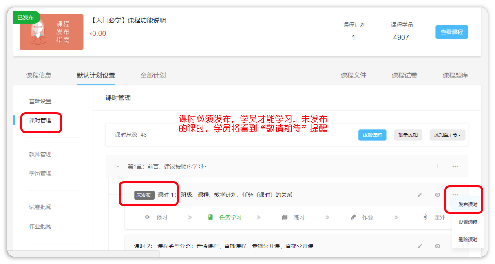
Task: Click the pencil edit icon for 课时 2
Action: pyautogui.click(x=420, y=246)
